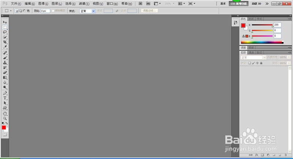Swap width and height arrows in options bar
The image size is (293, 159).
click(117, 11)
